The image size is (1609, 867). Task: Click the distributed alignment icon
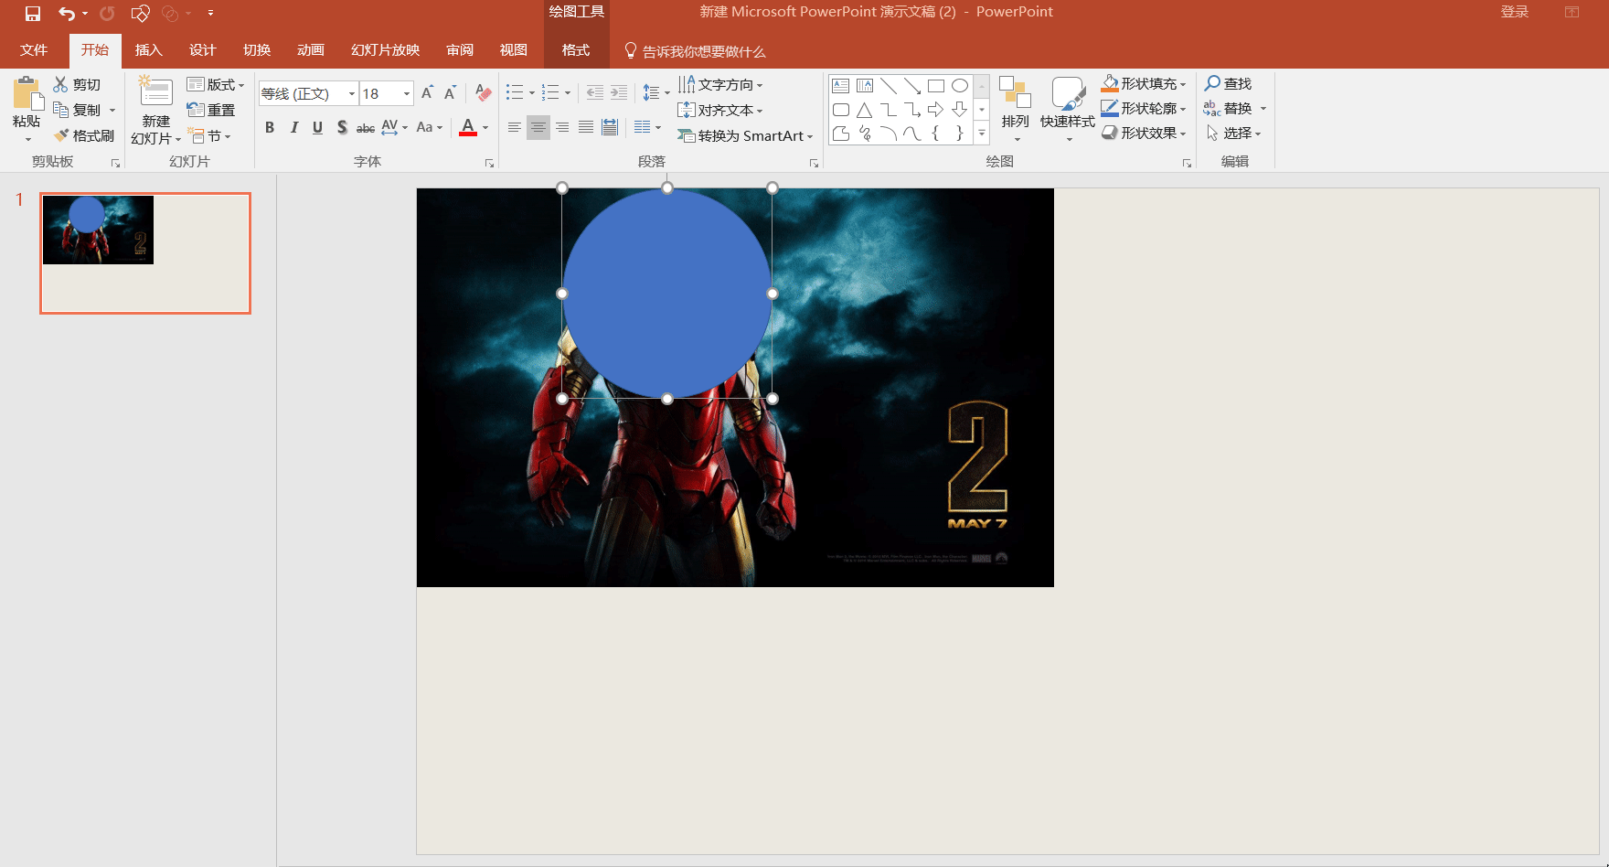pos(610,127)
